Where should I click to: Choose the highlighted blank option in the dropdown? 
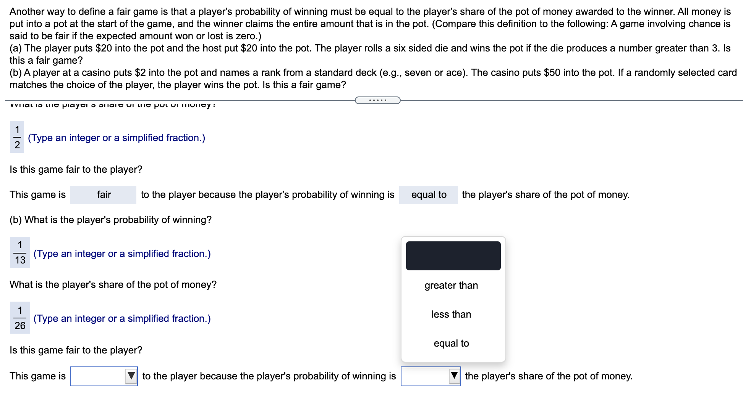pos(453,255)
